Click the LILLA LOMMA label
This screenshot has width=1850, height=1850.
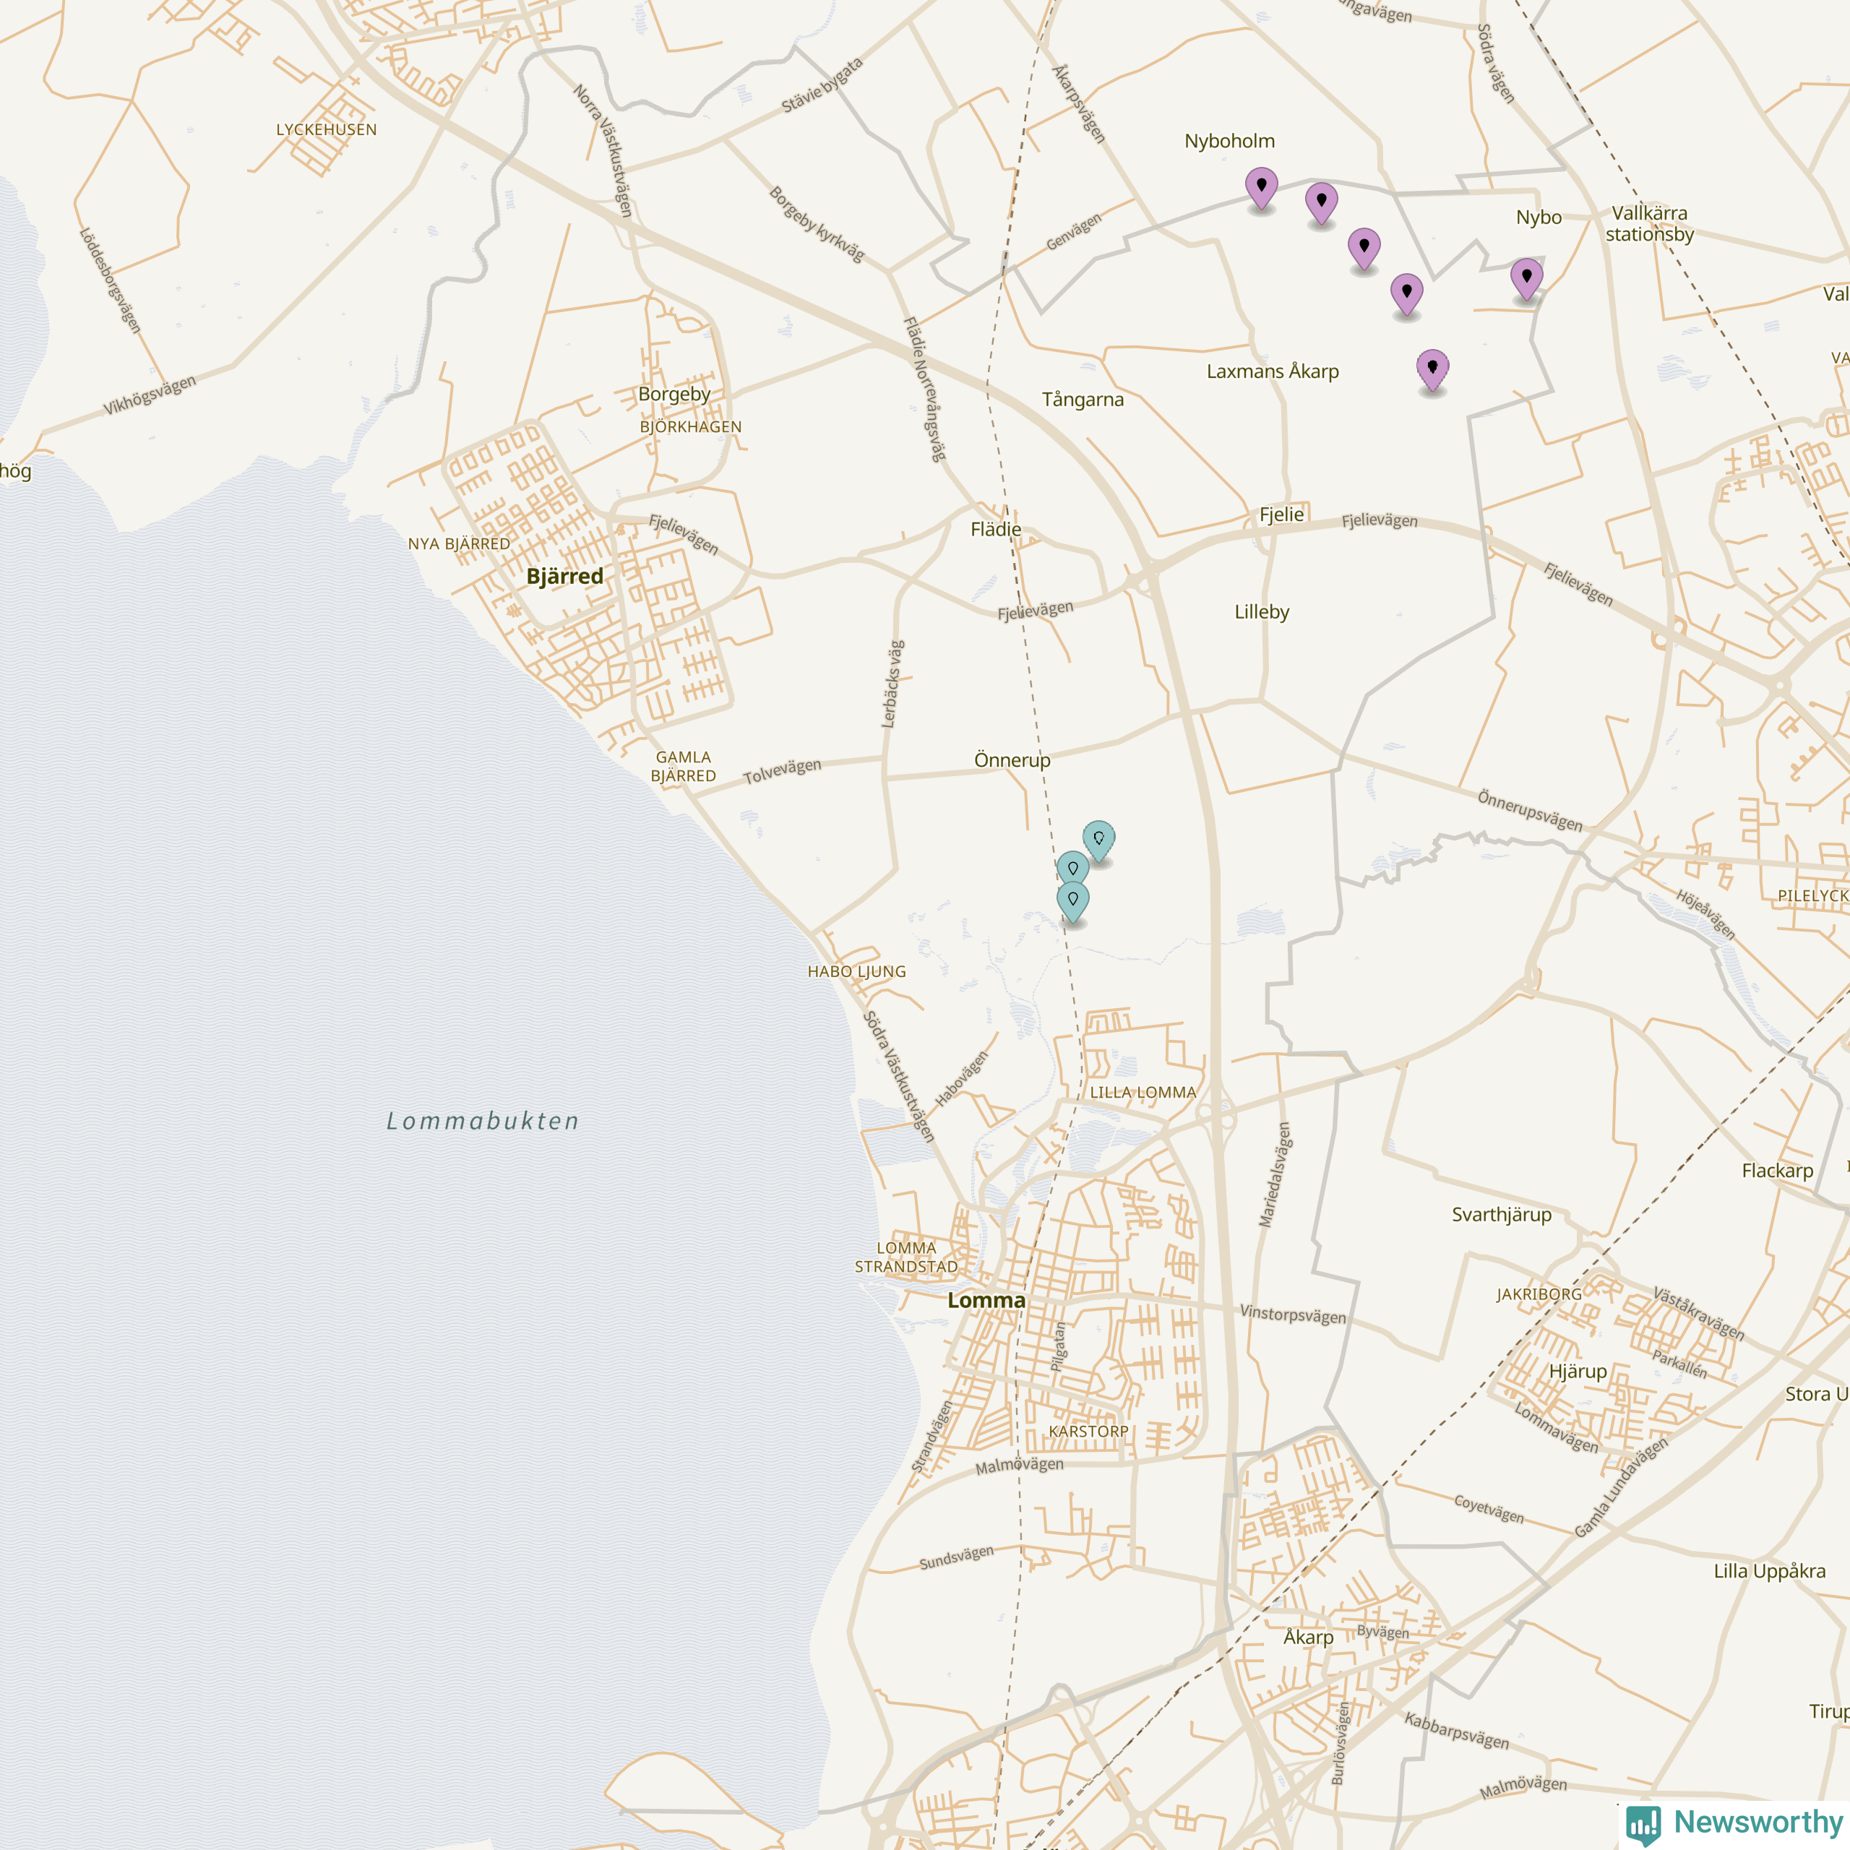tap(1143, 1093)
